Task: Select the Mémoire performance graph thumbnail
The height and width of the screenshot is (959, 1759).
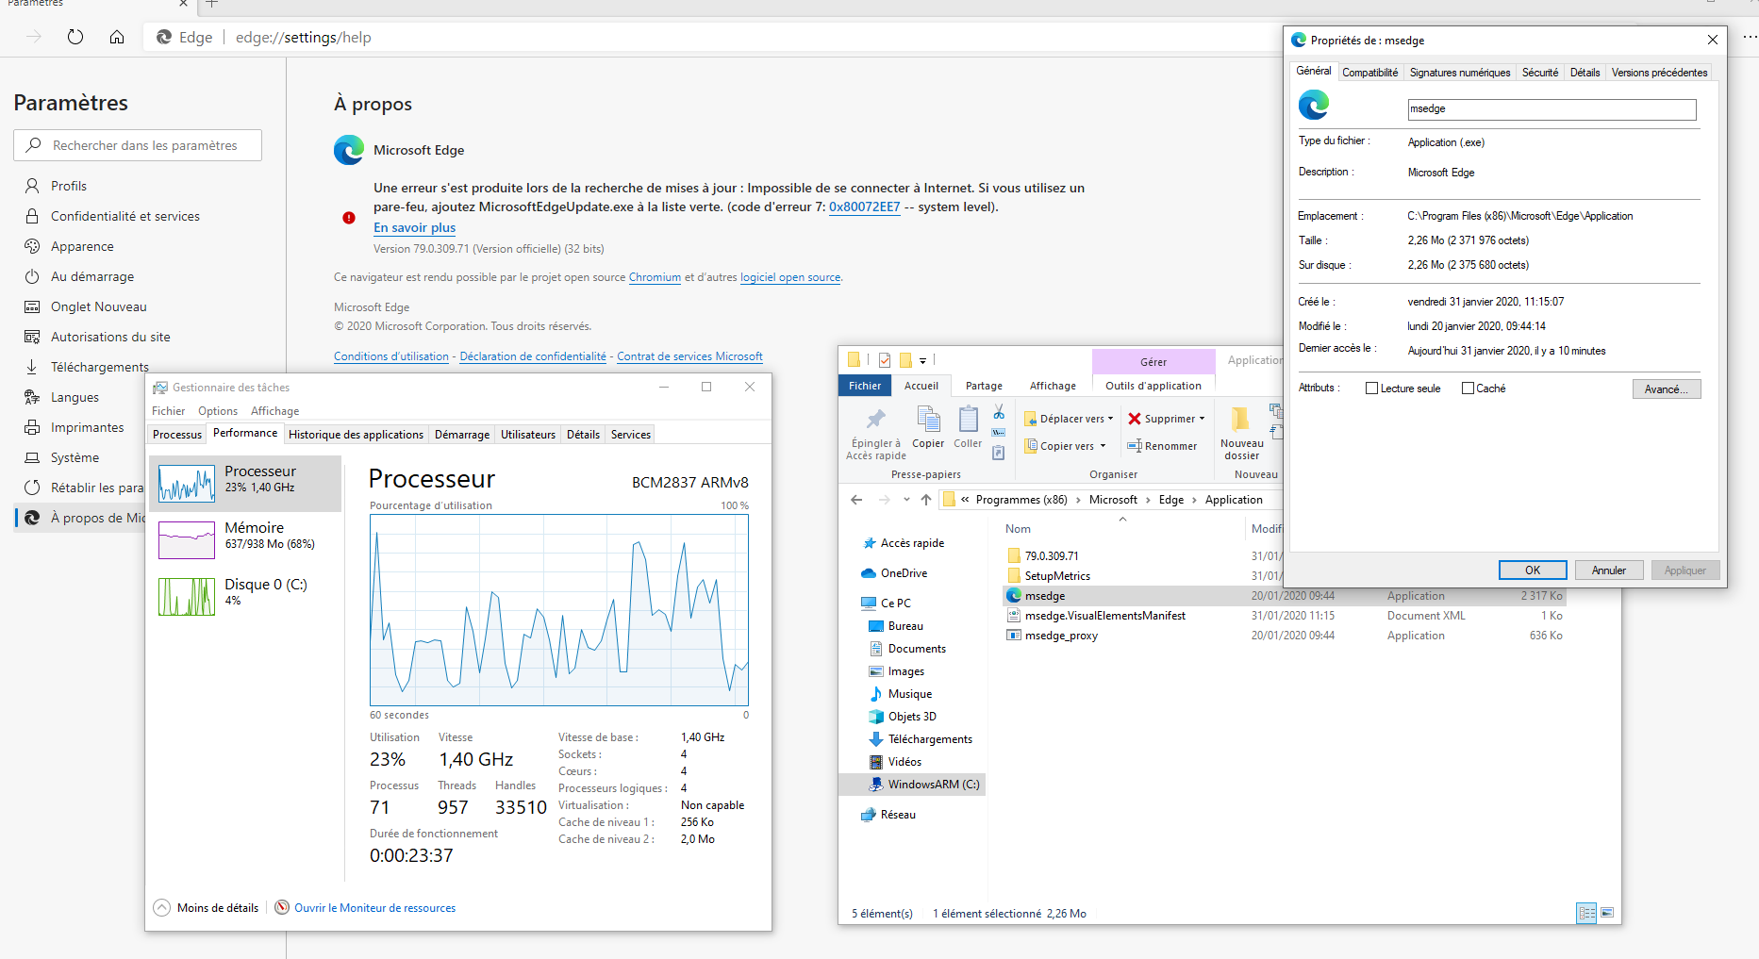Action: pos(187,539)
